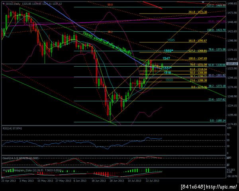Click the 78.6 - 1331.08 level label
This screenshot has height=191, width=239.
[198, 65]
